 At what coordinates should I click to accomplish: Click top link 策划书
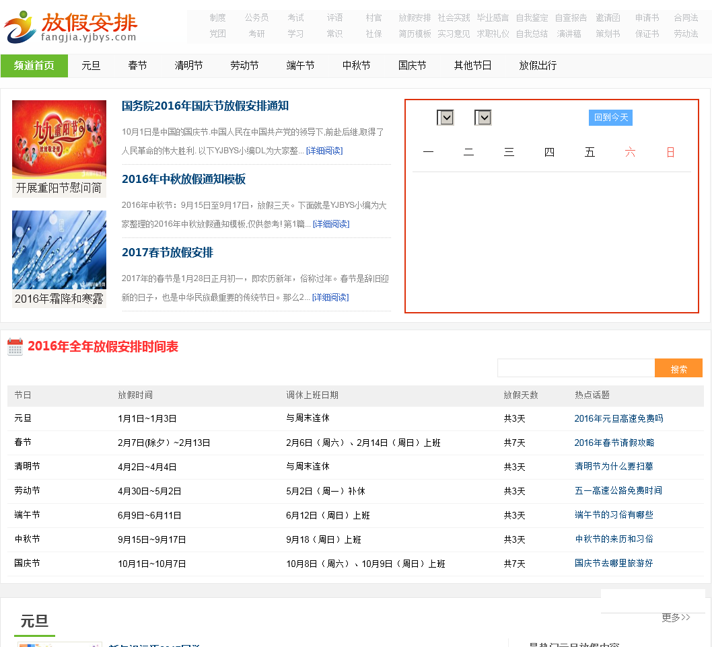608,34
